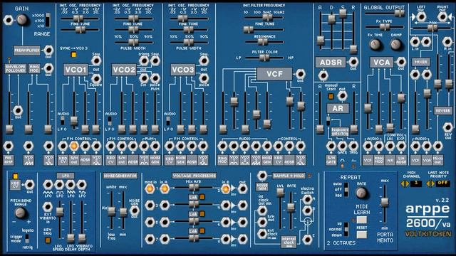Click the NOISE GEN out jack
Image resolution: width=456 pixels, height=256 pixels.
tap(134, 210)
